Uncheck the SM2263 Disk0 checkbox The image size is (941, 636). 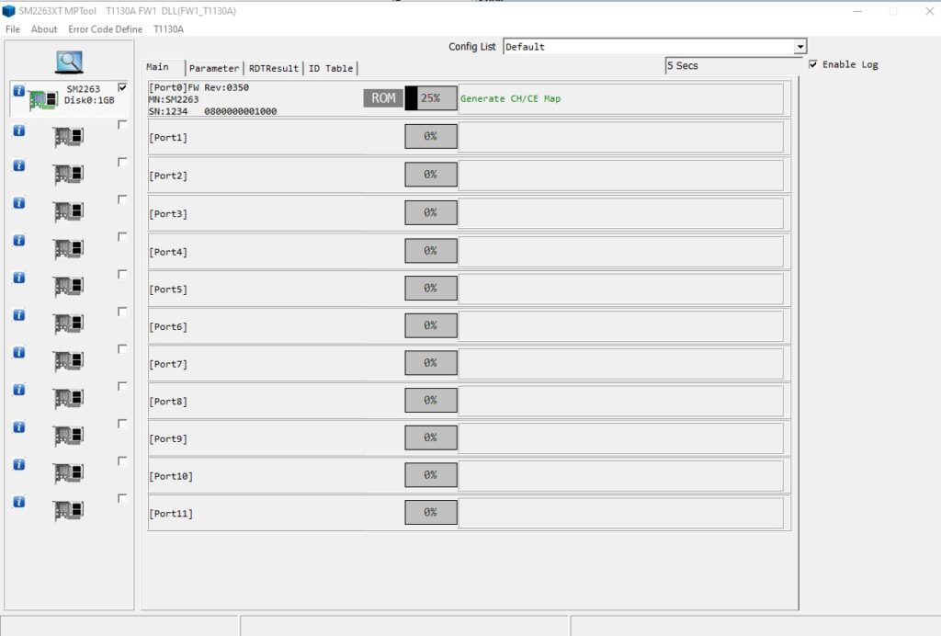[x=122, y=87]
